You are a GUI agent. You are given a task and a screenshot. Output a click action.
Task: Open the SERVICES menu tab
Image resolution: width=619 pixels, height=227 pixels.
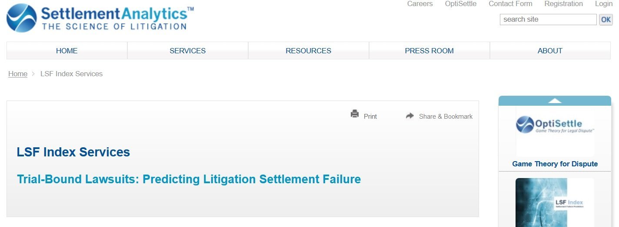(188, 51)
